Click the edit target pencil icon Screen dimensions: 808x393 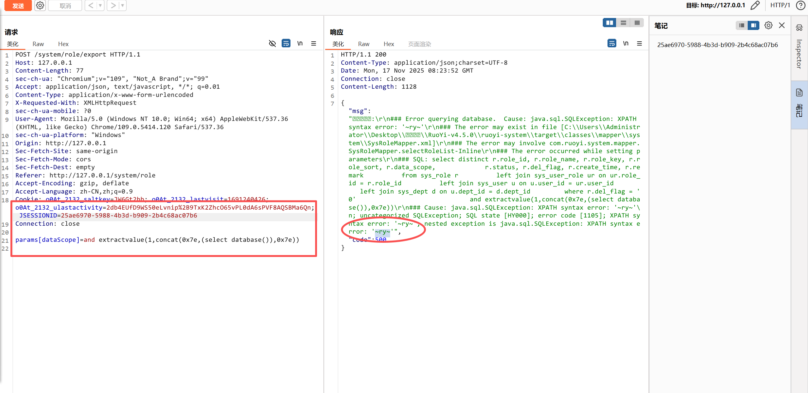pos(755,5)
